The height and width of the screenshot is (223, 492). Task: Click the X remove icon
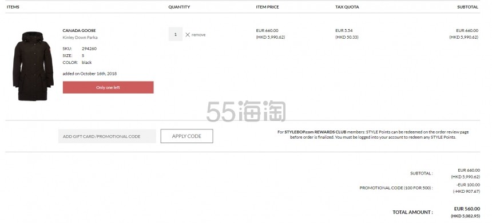188,35
